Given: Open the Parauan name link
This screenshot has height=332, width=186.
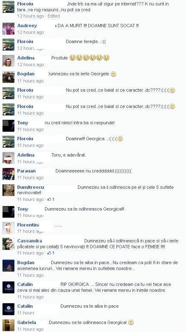Looking at the screenshot, I should point(26,171).
